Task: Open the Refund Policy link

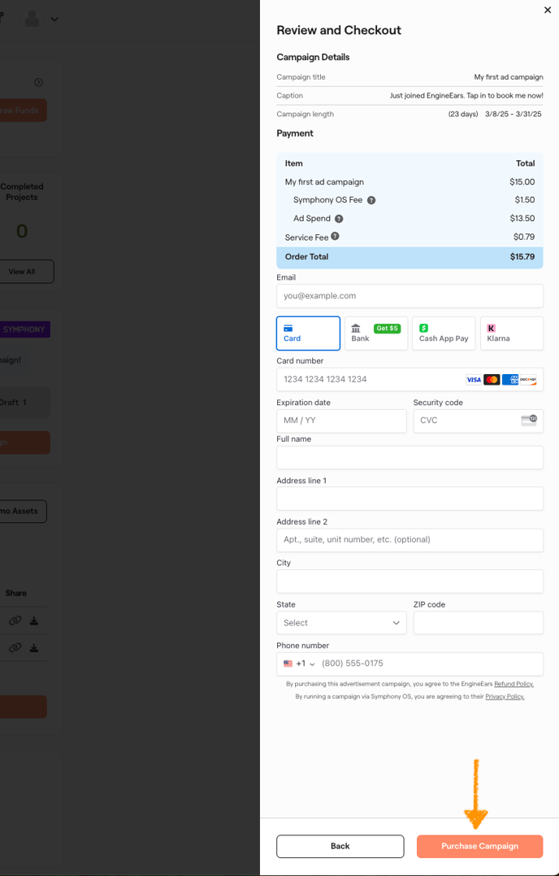Action: (513, 684)
